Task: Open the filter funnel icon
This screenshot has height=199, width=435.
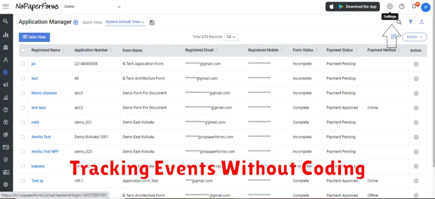Action: 411,22
